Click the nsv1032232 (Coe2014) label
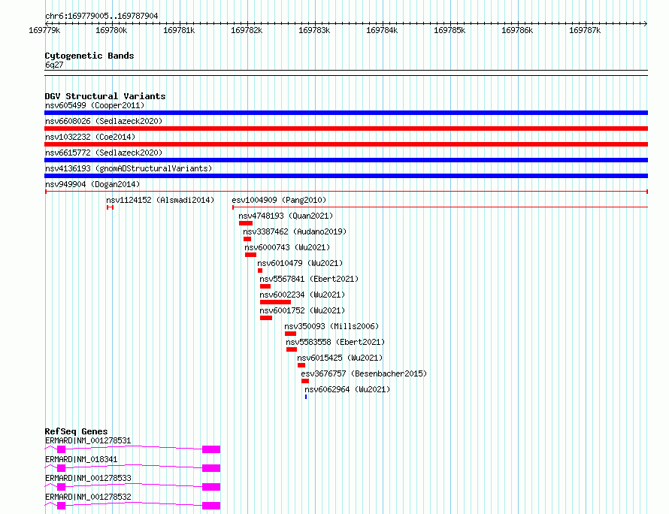Screen dimensions: 669x514 coord(90,137)
